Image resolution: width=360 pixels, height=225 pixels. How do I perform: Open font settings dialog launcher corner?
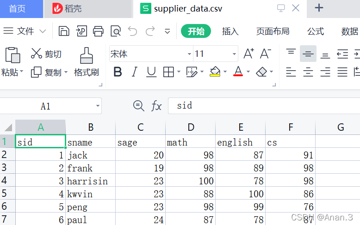tap(274, 85)
